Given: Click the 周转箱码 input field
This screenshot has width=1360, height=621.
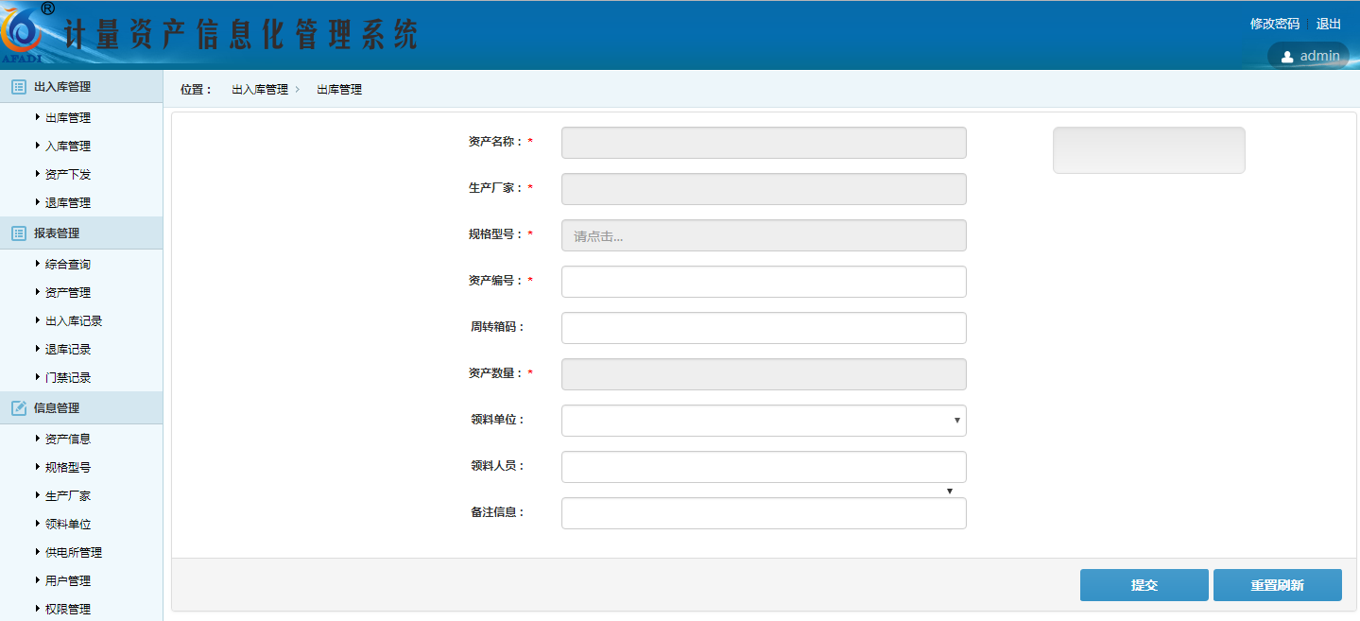Looking at the screenshot, I should [764, 328].
